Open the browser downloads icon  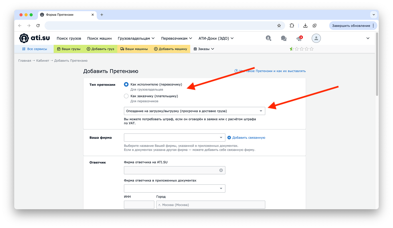point(305,26)
